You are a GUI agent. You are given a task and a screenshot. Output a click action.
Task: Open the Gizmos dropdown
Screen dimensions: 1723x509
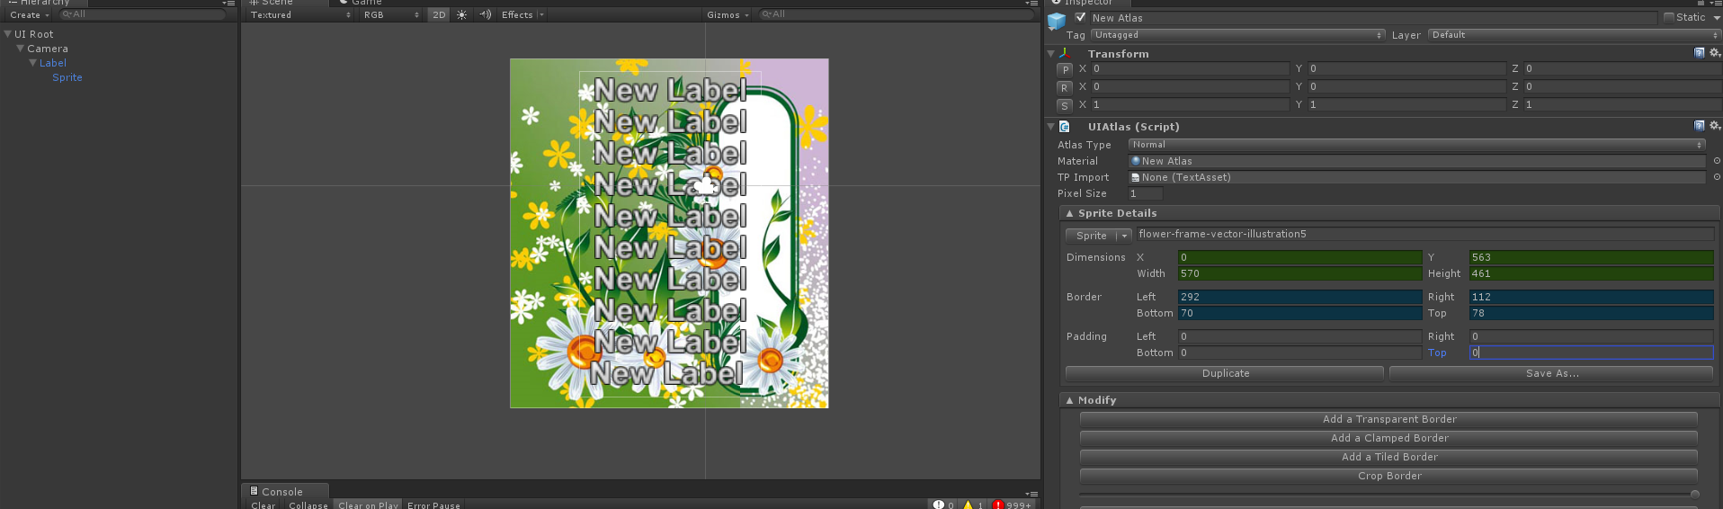[728, 15]
